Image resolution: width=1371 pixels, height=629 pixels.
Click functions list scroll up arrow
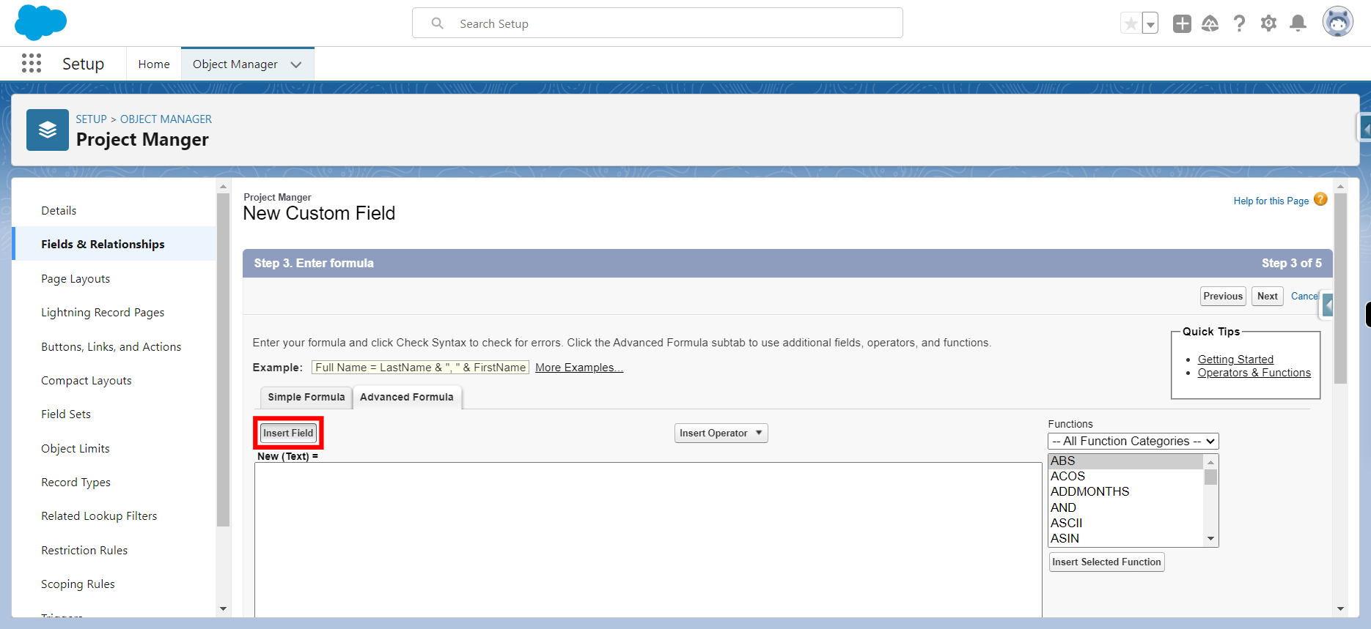point(1211,461)
